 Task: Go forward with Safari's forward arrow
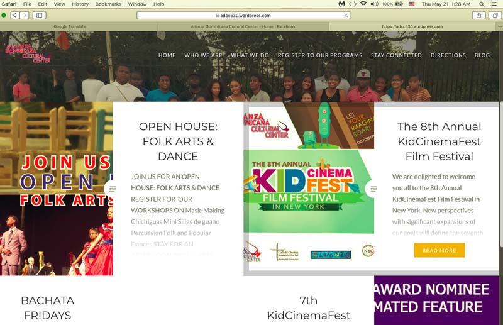pyautogui.click(x=25, y=15)
